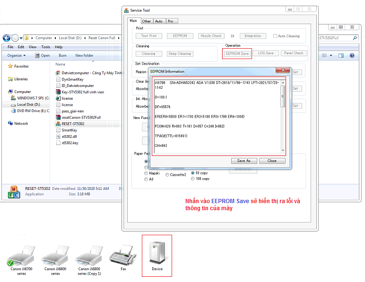The image size is (365, 282).
Task: Select Canon iX6800 series (Copy 1) printer
Action: pos(89,260)
